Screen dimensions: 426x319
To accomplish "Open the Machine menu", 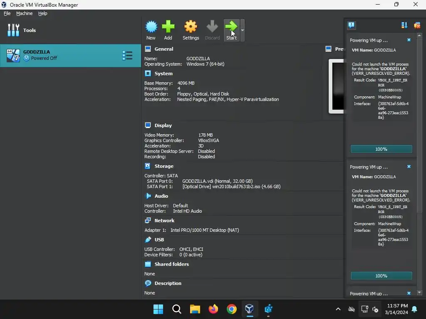I will point(25,13).
